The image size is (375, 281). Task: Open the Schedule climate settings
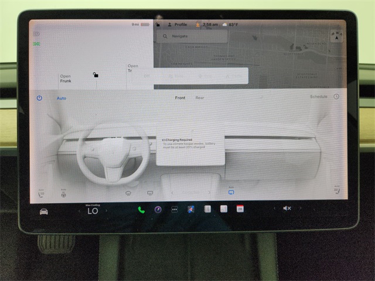click(x=319, y=97)
